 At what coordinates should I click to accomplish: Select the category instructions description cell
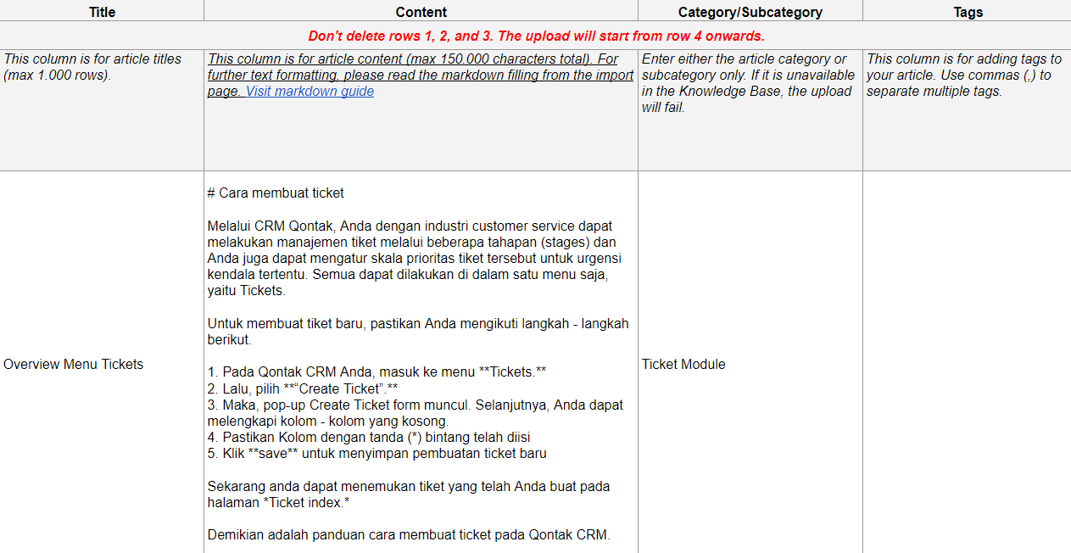pos(750,110)
